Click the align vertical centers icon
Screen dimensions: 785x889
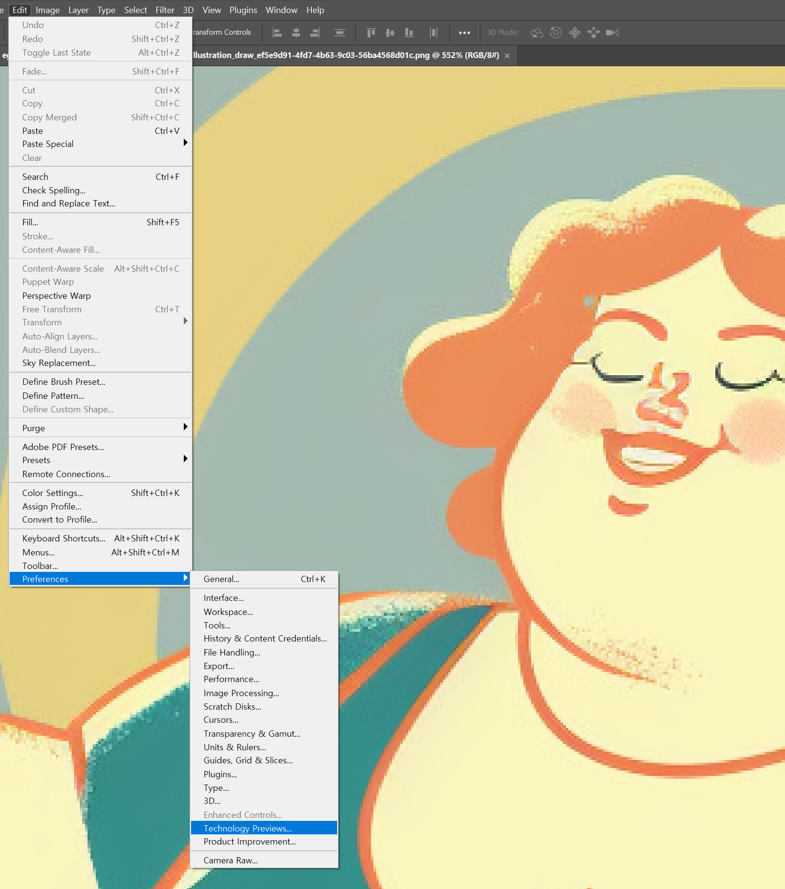pyautogui.click(x=390, y=32)
